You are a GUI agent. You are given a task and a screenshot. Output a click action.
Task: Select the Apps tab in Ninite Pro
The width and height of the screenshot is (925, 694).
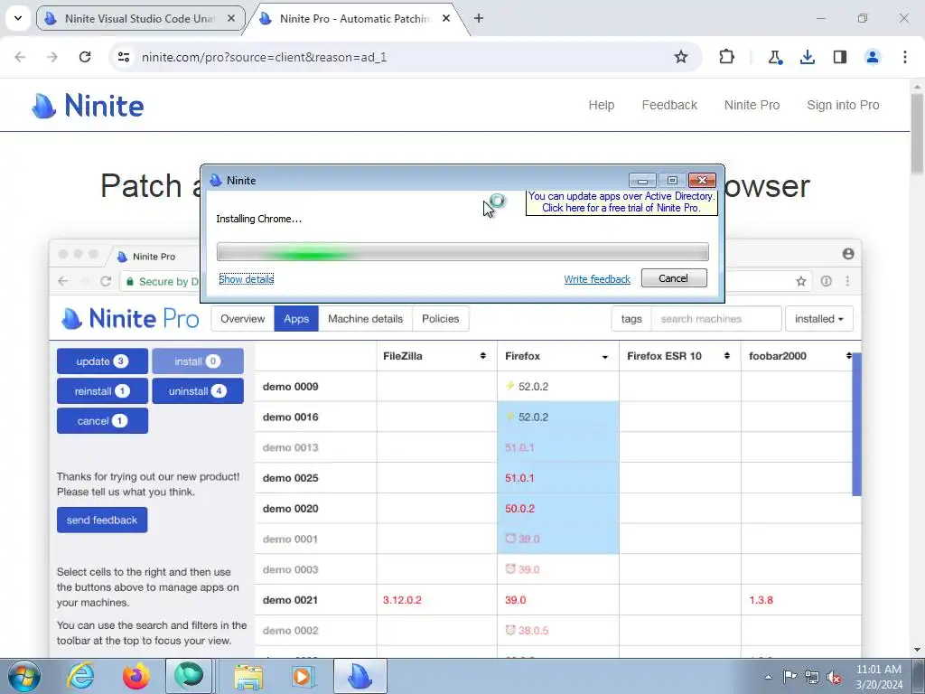pos(296,319)
